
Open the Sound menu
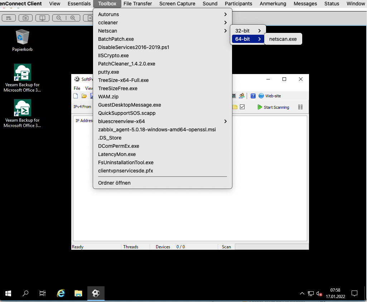(x=210, y=4)
